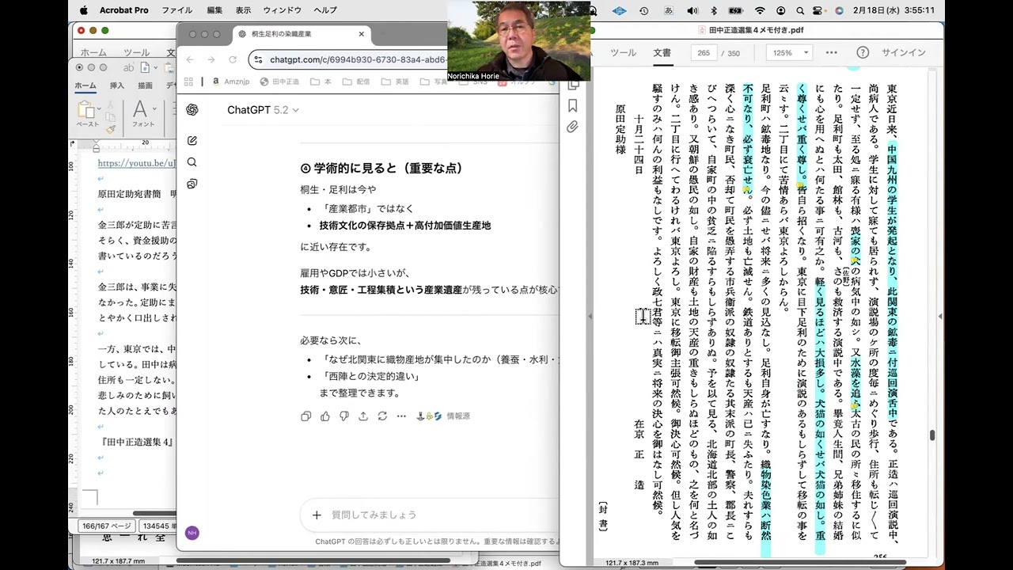The width and height of the screenshot is (1013, 570).
Task: Click サインイン in Acrobat toolbar
Action: [x=904, y=52]
